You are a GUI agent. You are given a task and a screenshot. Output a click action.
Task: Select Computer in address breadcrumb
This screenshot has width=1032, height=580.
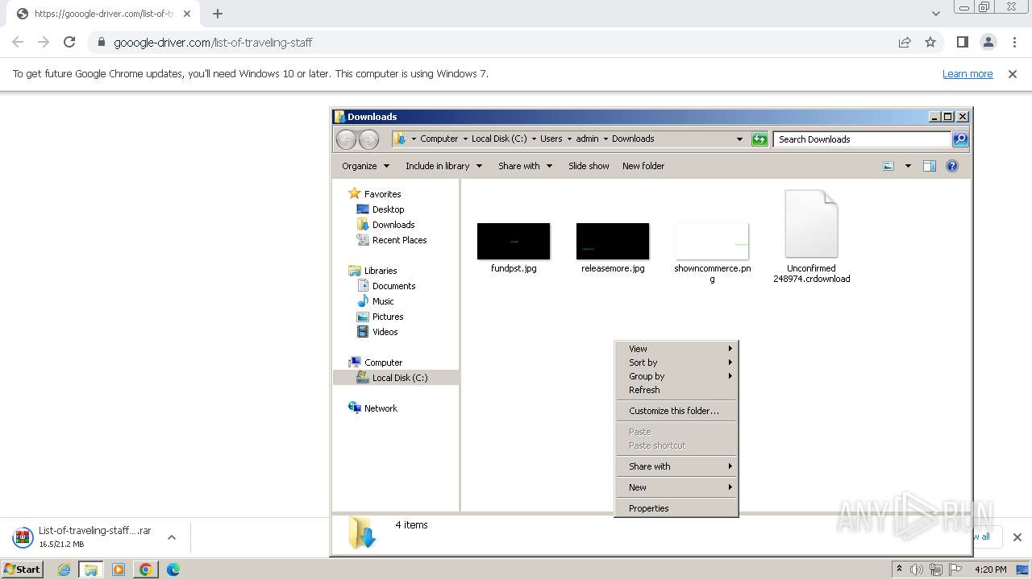click(439, 139)
